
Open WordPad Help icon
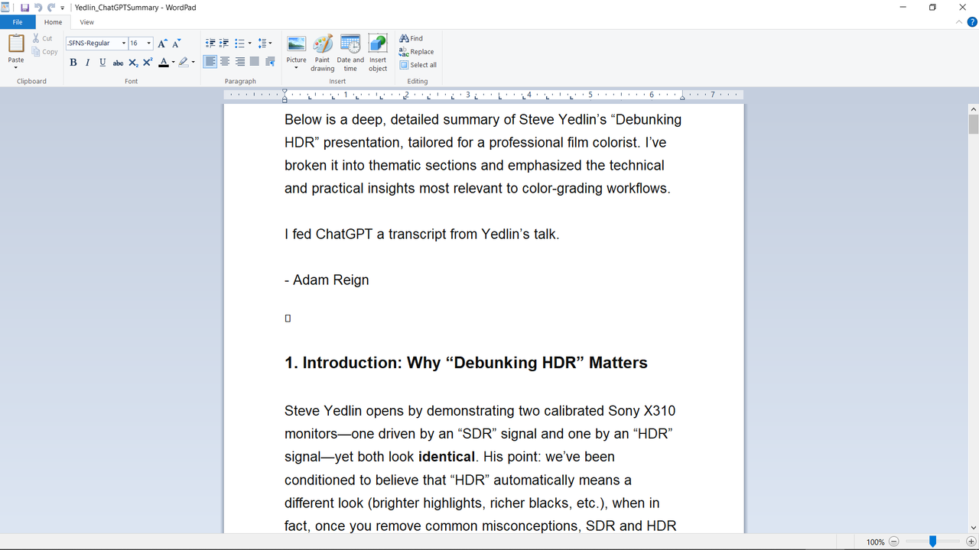pyautogui.click(x=972, y=22)
